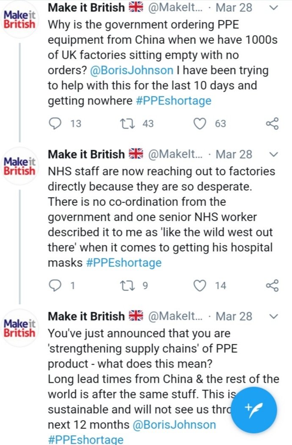Screen dimensions: 292x445
Task: Open #PPEshortage hashtag in the NHS staff tweet
Action: tap(124, 262)
